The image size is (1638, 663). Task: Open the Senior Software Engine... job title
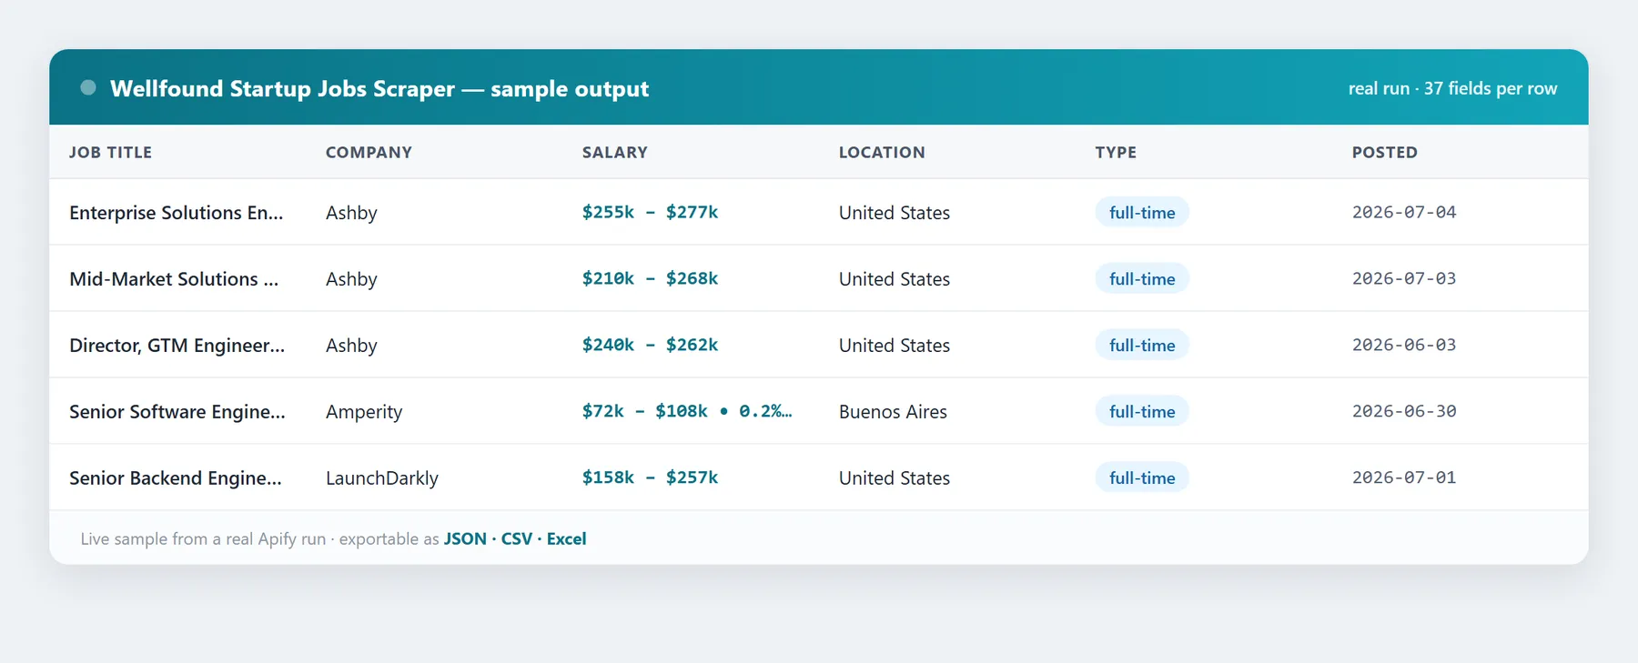pyautogui.click(x=177, y=412)
